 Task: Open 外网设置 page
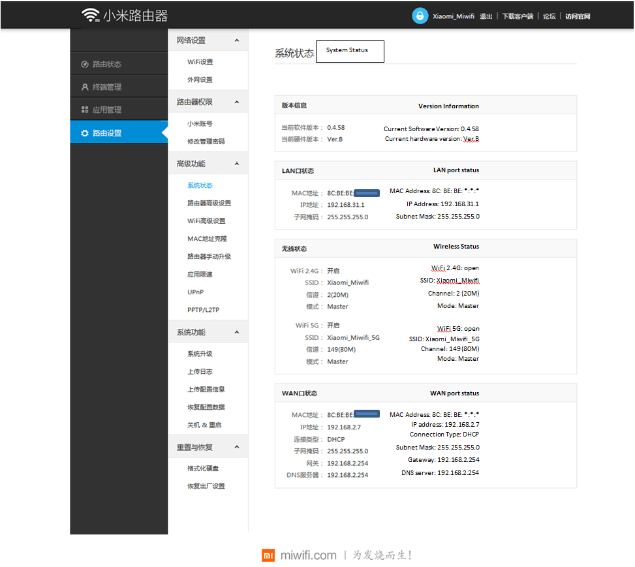[200, 80]
